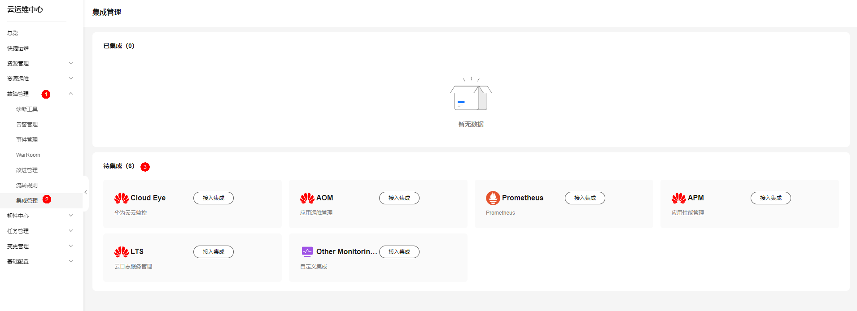Click the 云日志服务管理 description text

tap(133, 267)
